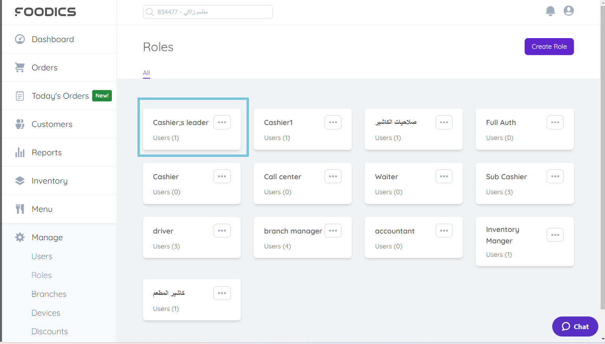This screenshot has height=344, width=605.
Task: Open options for the Cashier;s leader role
Action: click(222, 122)
